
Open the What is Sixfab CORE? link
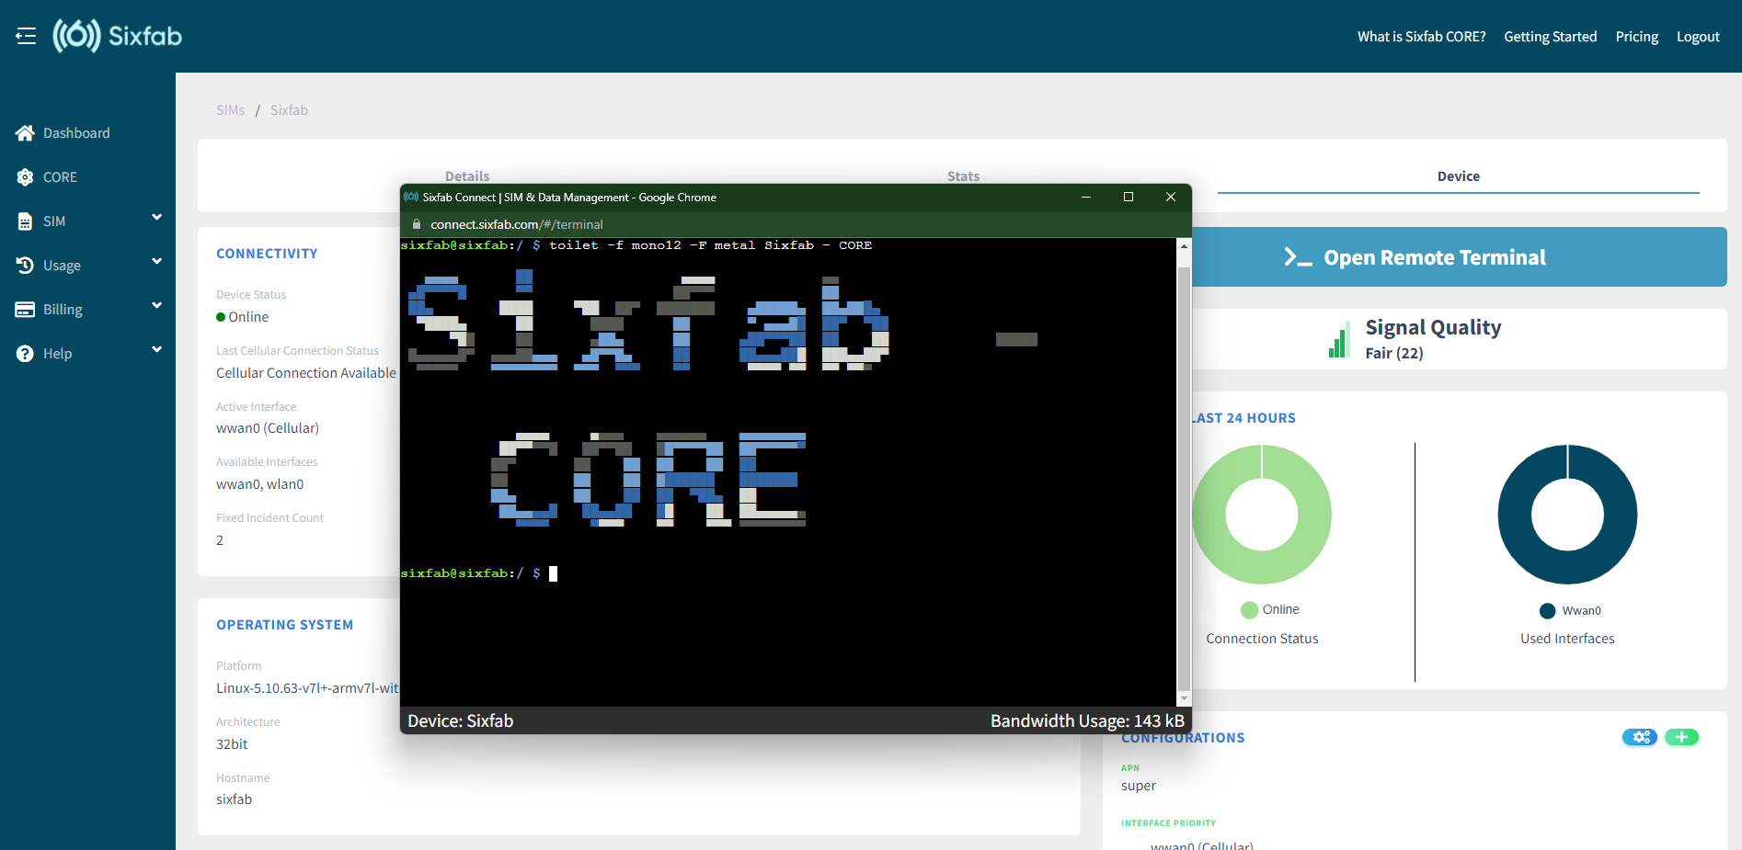[1422, 37]
